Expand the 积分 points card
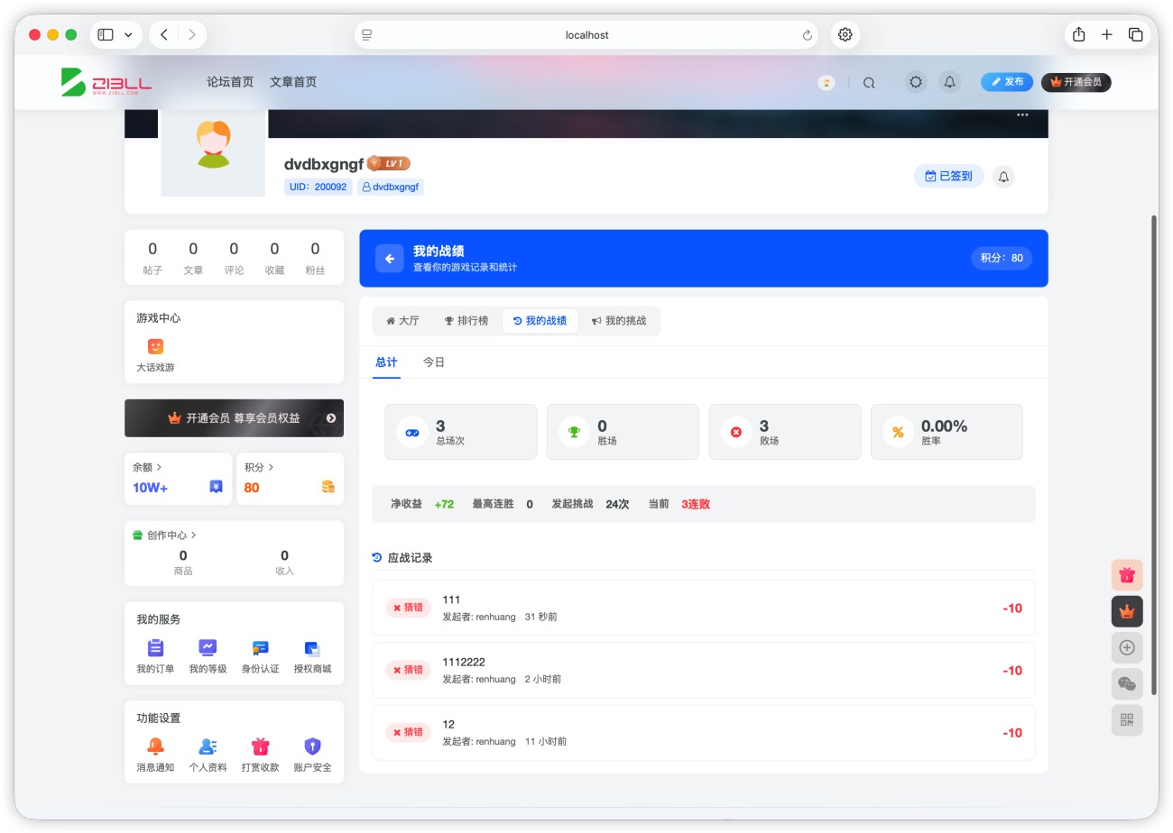 coord(290,478)
